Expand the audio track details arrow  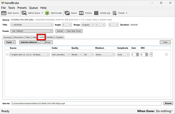(x=151, y=55)
